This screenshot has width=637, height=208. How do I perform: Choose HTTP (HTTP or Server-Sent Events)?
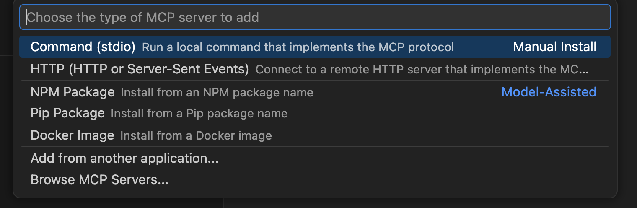[x=140, y=69]
